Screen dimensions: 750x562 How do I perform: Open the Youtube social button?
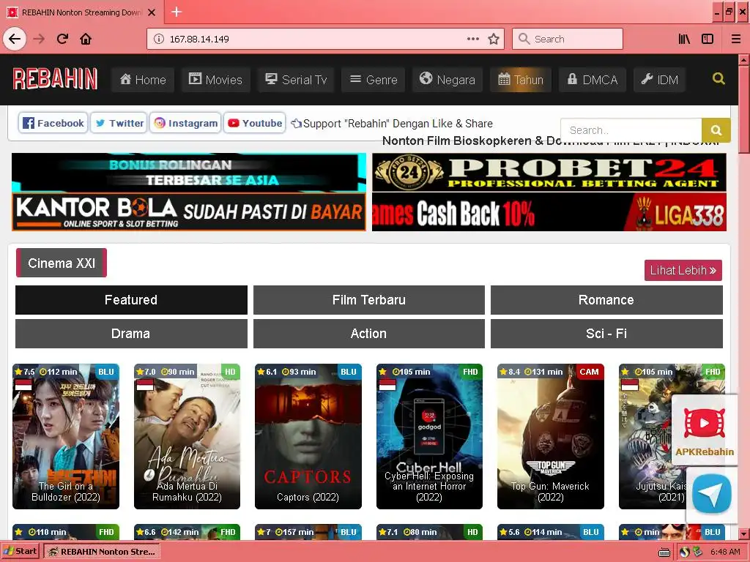click(254, 123)
